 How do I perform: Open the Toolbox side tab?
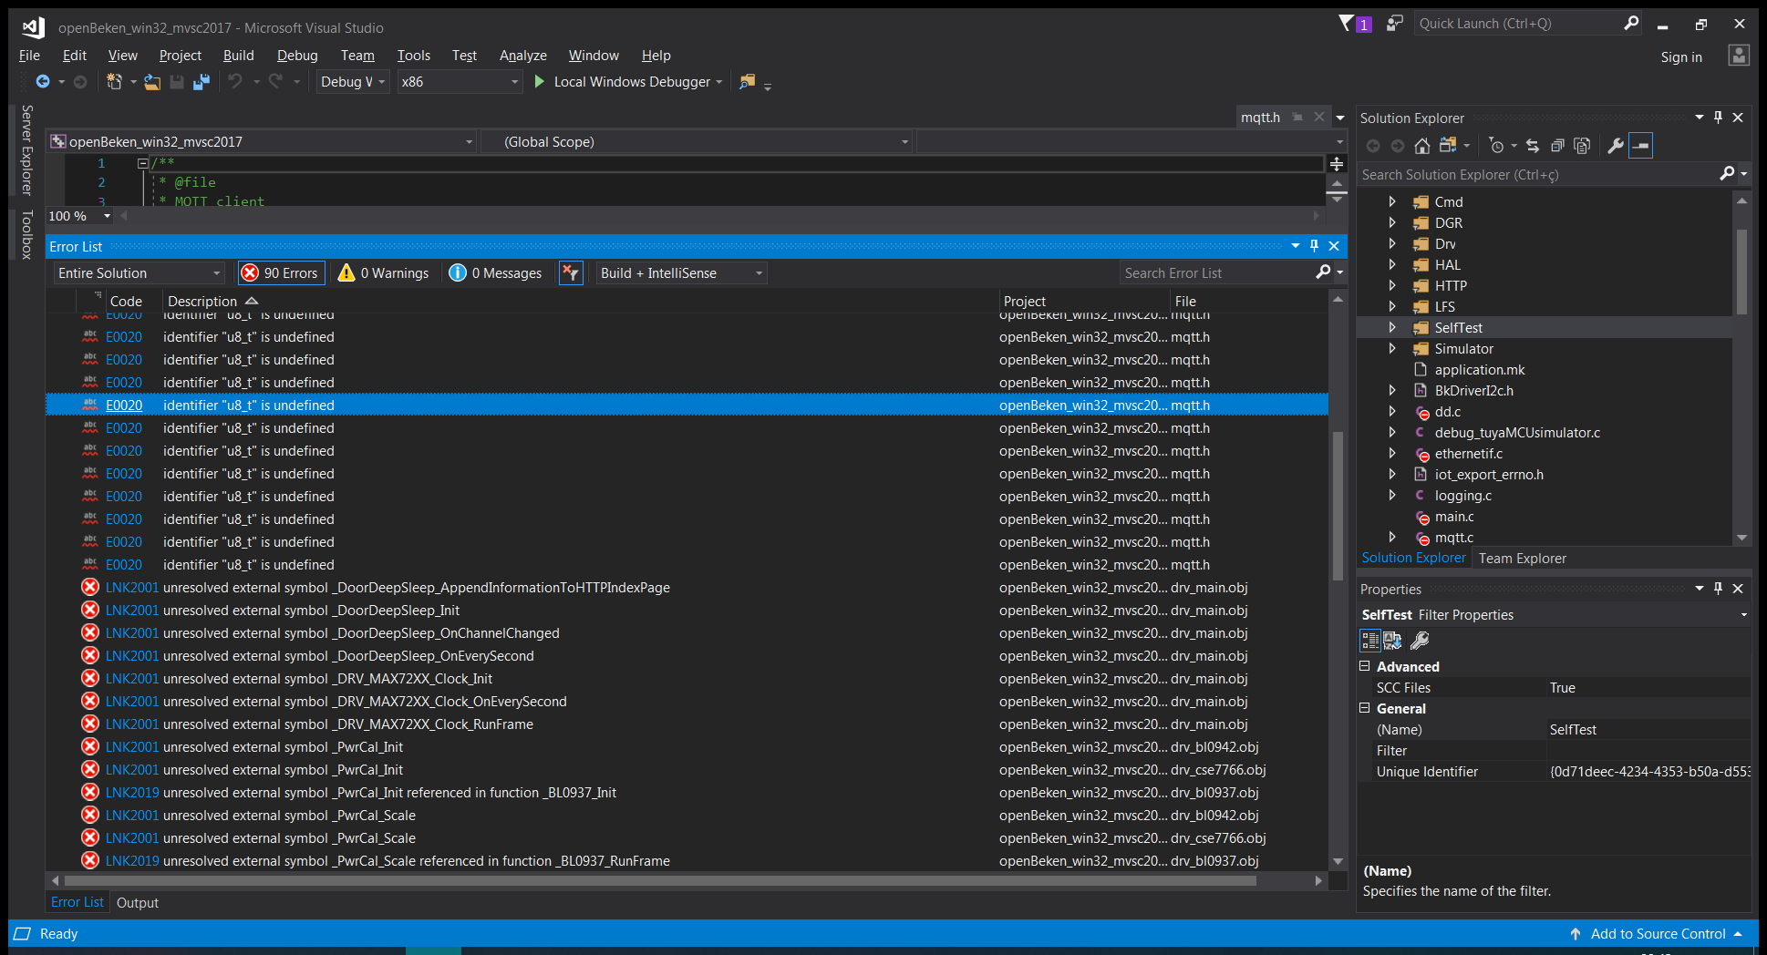point(27,234)
